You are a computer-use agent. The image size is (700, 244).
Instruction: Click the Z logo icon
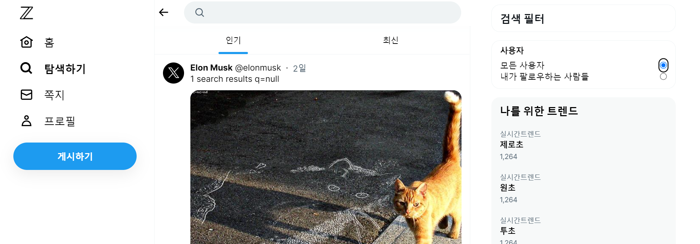26,13
